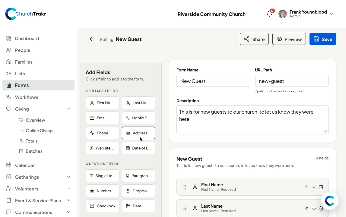Click the Description resize handle
Image resolution: width=346 pixels, height=217 pixels.
pyautogui.click(x=326, y=131)
